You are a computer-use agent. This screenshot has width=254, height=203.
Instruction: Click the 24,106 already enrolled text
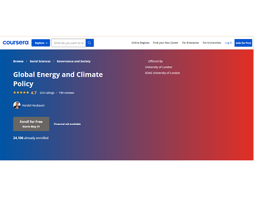click(x=31, y=138)
